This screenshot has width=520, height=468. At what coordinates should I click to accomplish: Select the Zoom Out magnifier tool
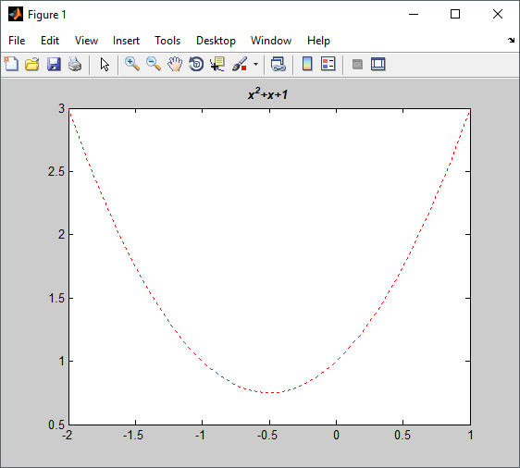coord(154,64)
